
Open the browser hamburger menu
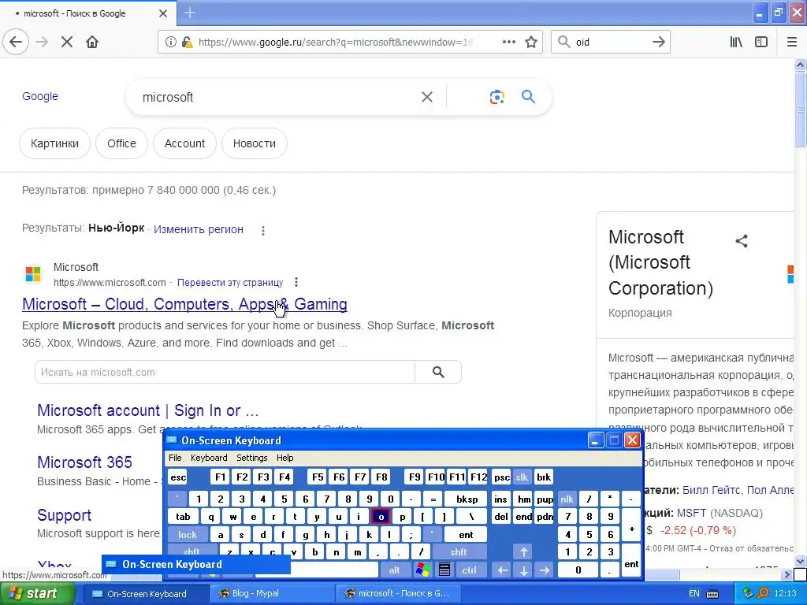pos(791,43)
